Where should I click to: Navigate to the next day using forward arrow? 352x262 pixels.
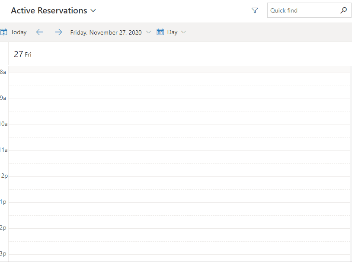coord(58,32)
